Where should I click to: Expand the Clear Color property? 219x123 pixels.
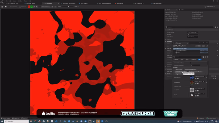tap(166, 48)
